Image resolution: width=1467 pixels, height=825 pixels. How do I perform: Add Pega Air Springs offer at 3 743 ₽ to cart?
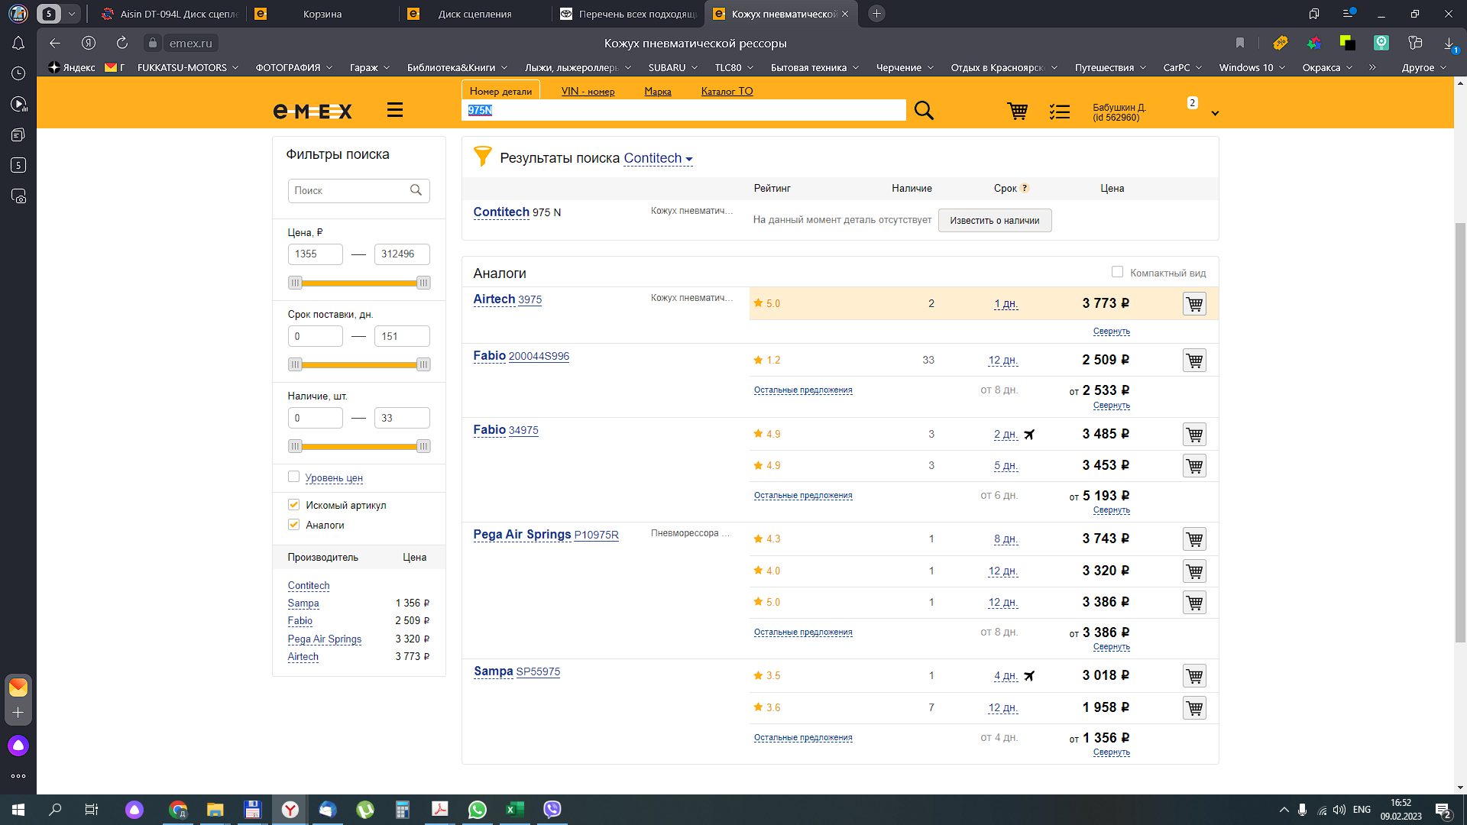pyautogui.click(x=1194, y=539)
